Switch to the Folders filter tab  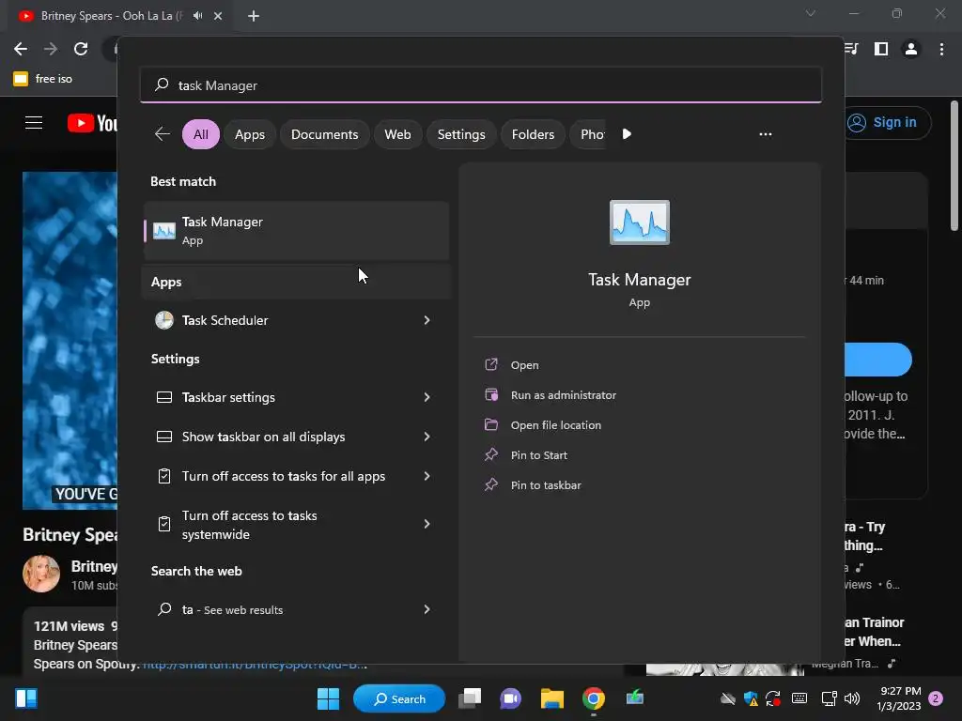pyautogui.click(x=533, y=134)
